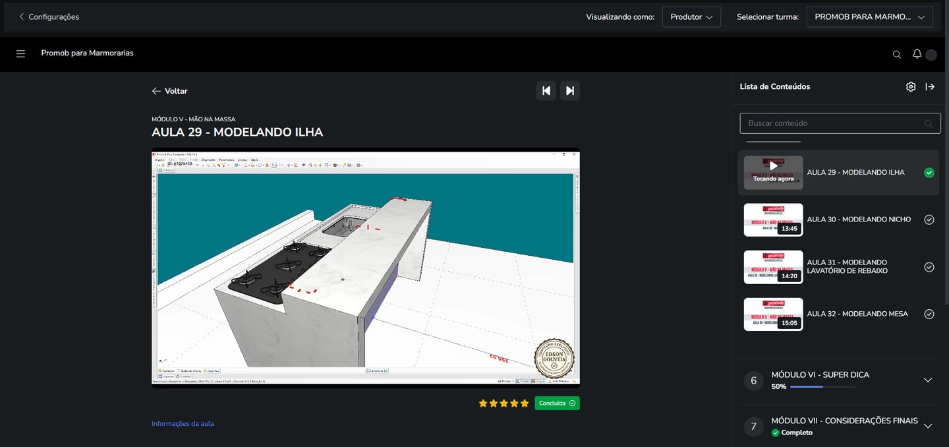Open the Produtor view dropdown

click(691, 17)
